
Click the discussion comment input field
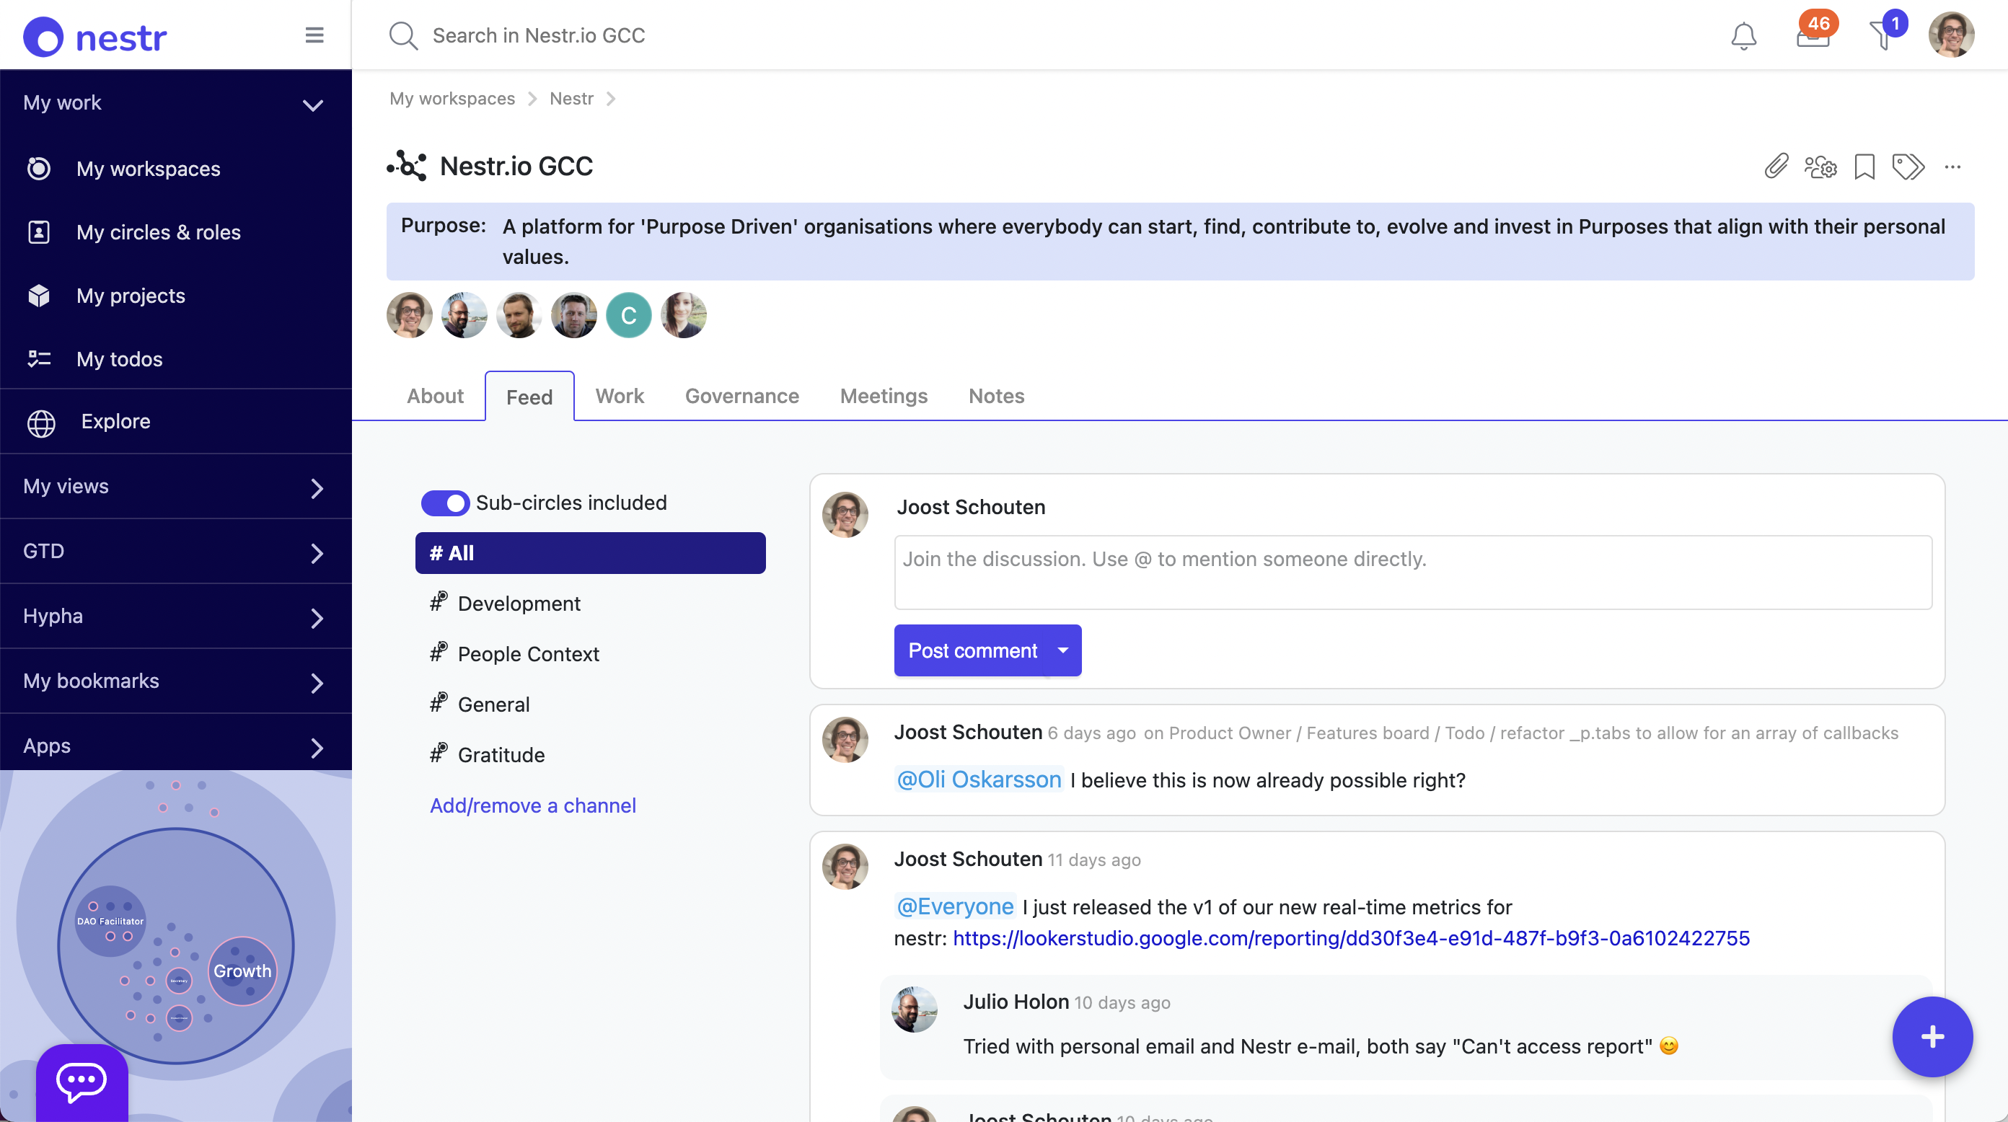coord(1412,571)
